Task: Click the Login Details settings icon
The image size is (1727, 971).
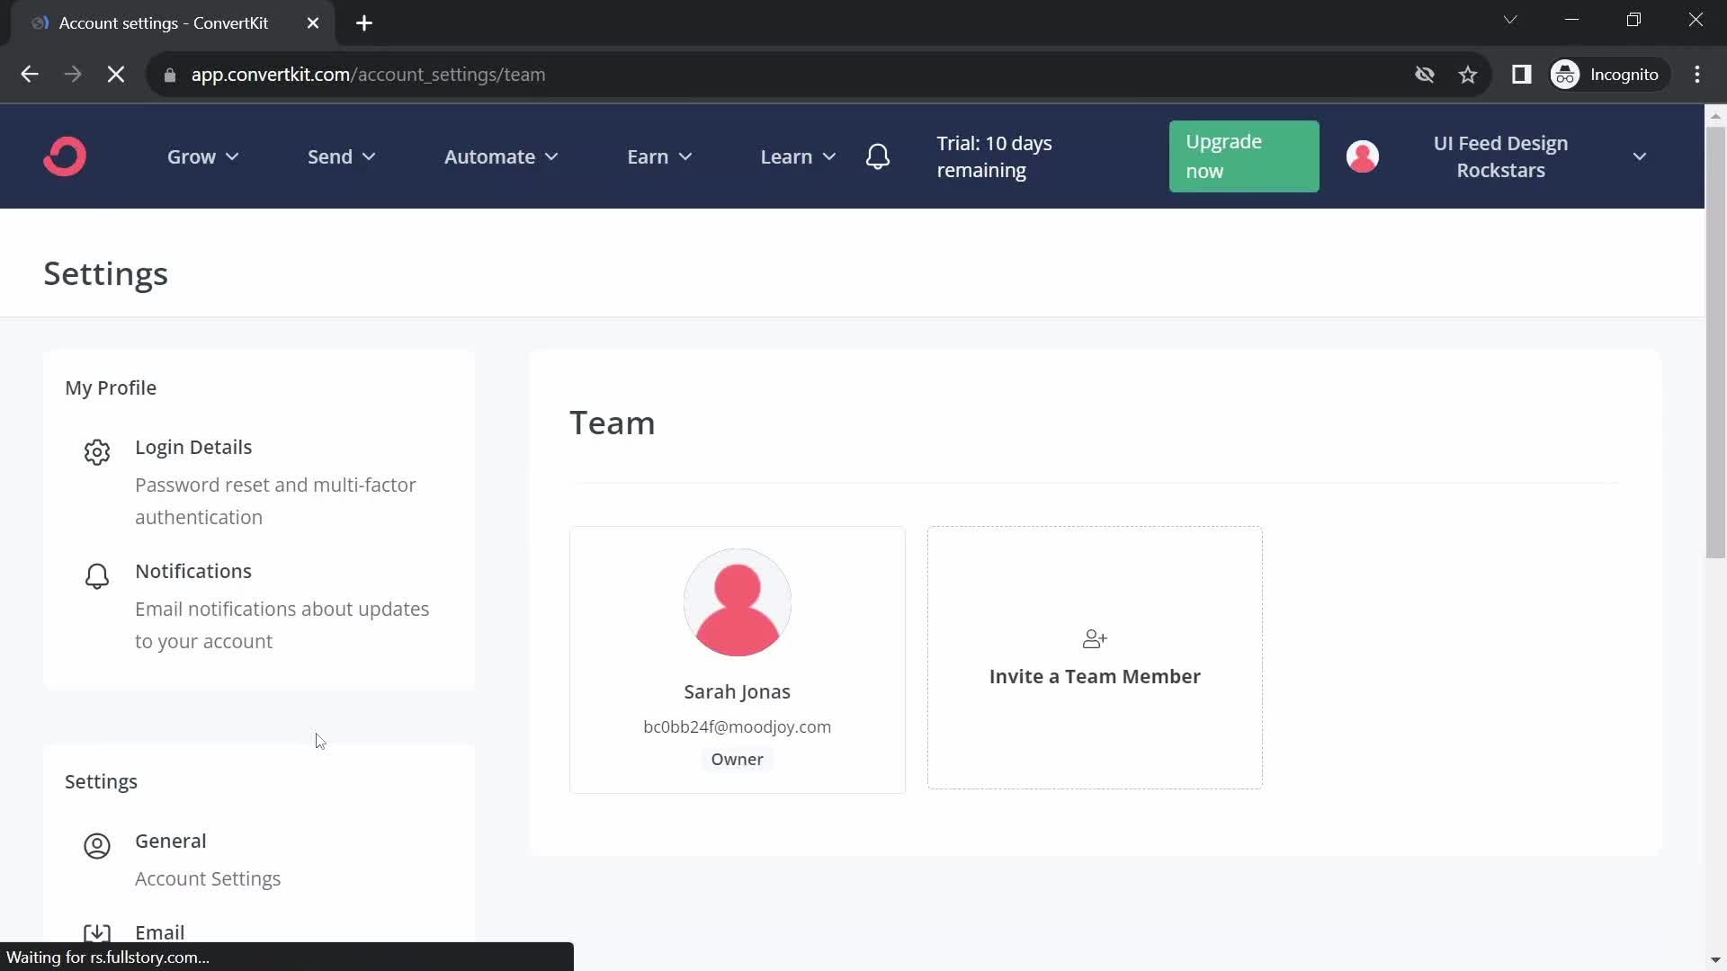Action: [96, 451]
